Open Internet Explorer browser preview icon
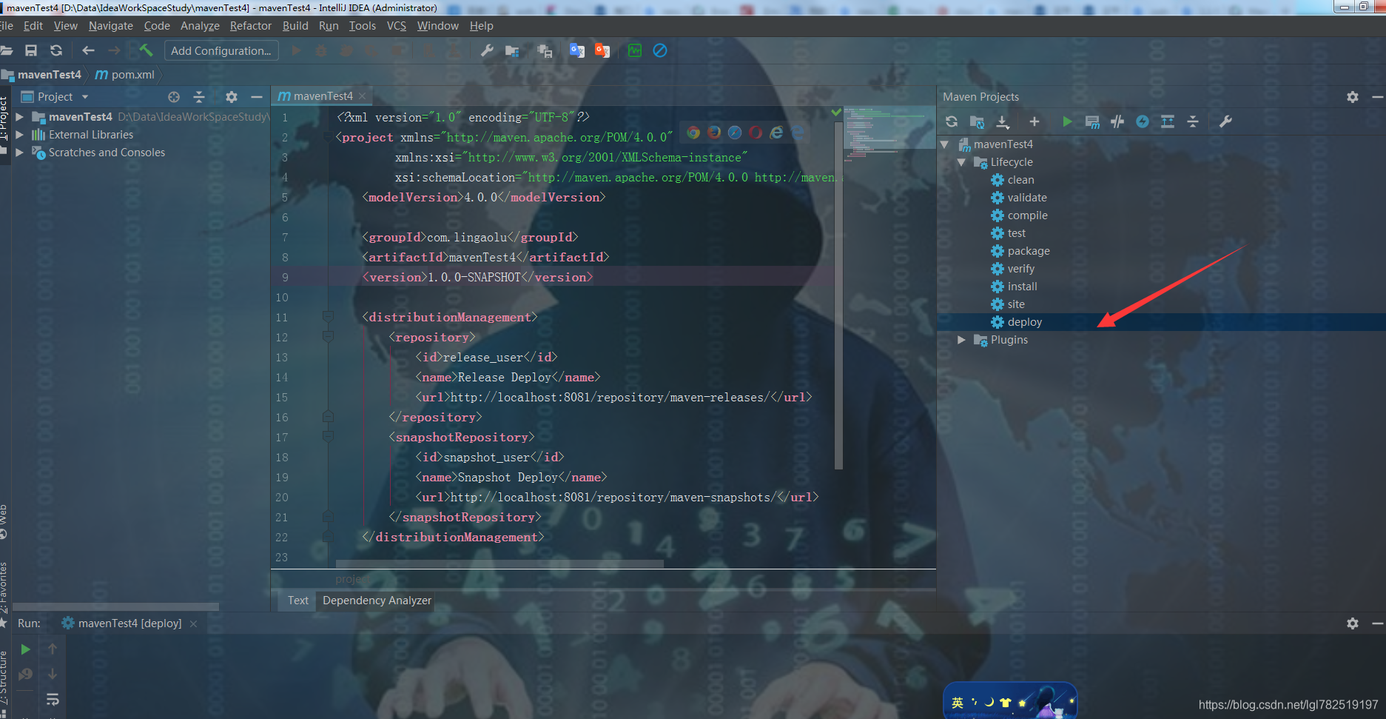Viewport: 1386px width, 719px height. point(776,133)
